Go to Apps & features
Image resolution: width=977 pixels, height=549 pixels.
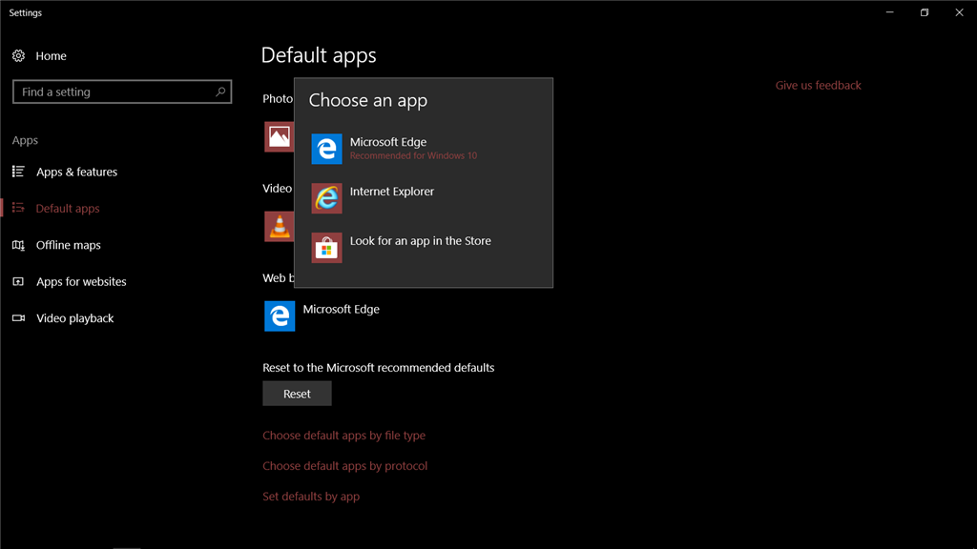[x=76, y=172]
